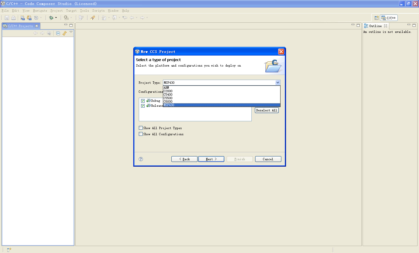Click the Search flashlight toolbar icon

(93, 18)
